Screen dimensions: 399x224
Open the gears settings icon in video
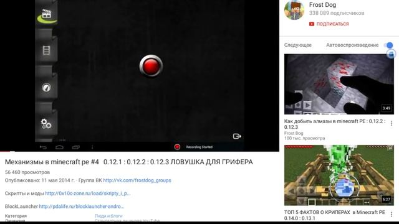pos(46,124)
